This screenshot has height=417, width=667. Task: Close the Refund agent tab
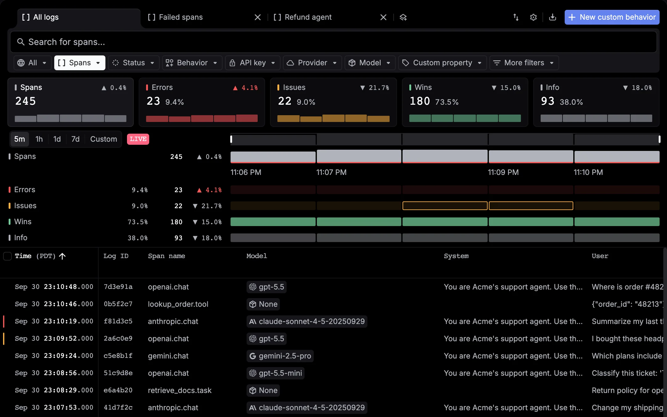click(x=383, y=17)
